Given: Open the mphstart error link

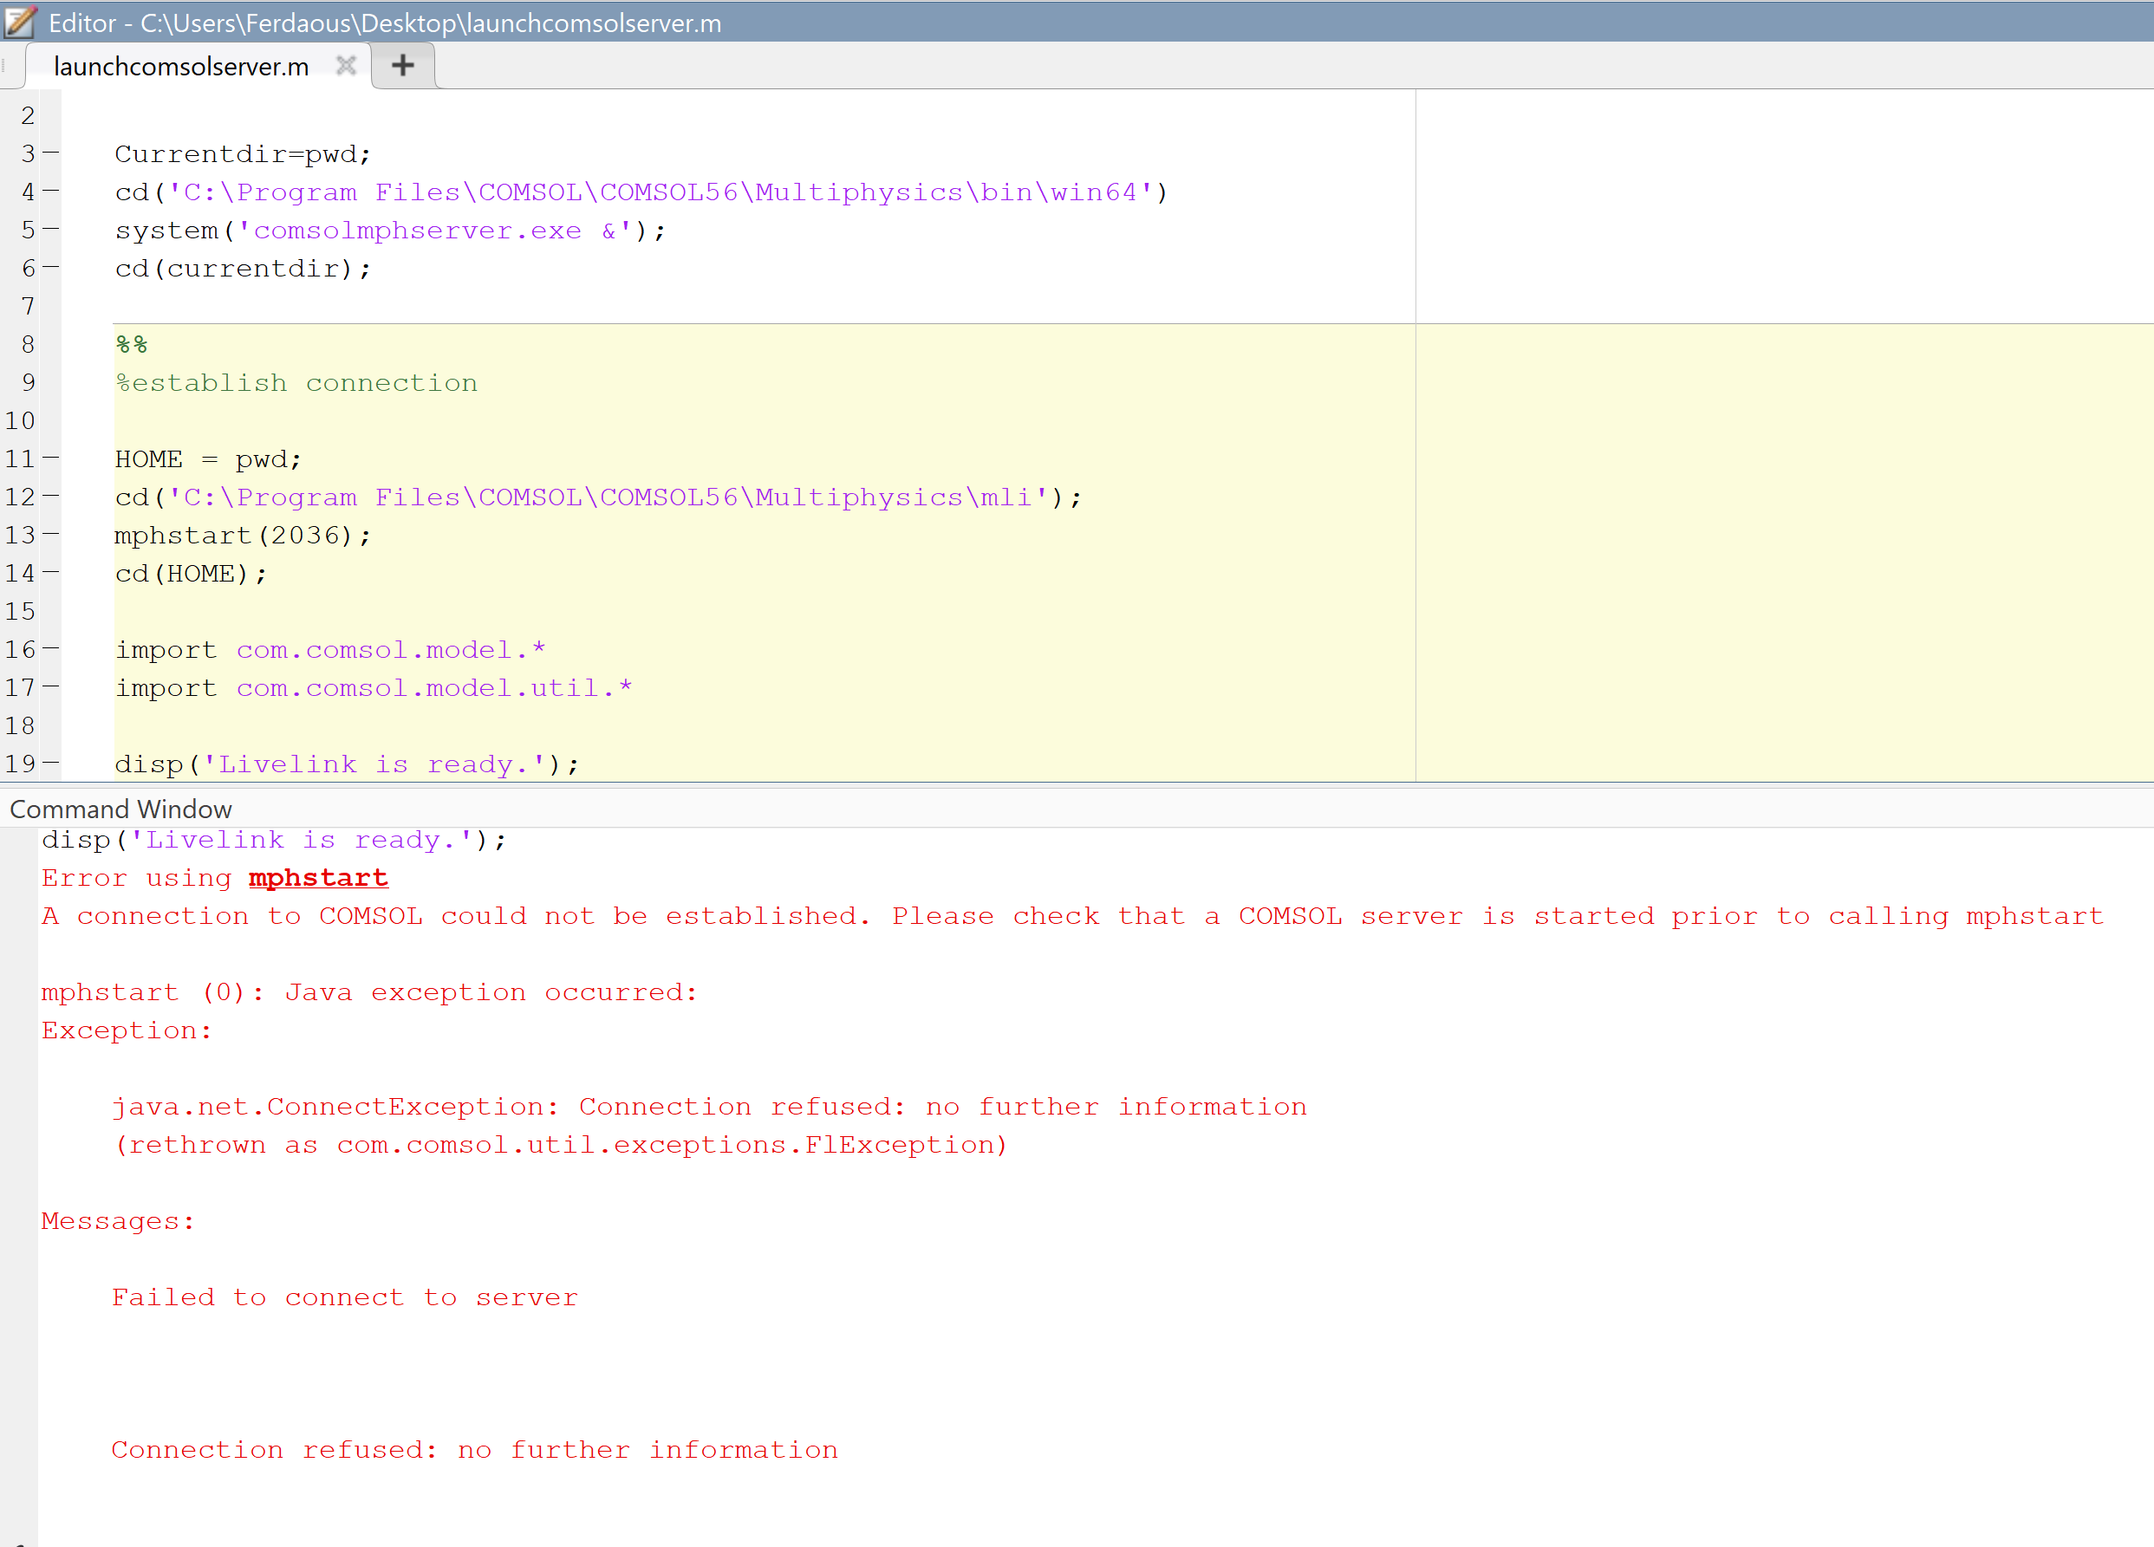Looking at the screenshot, I should (x=318, y=879).
